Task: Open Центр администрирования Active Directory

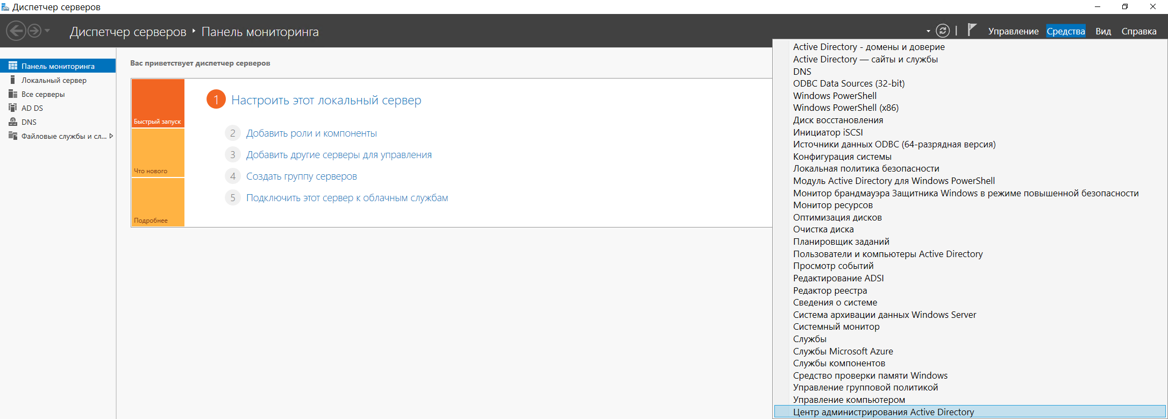Action: [x=970, y=412]
